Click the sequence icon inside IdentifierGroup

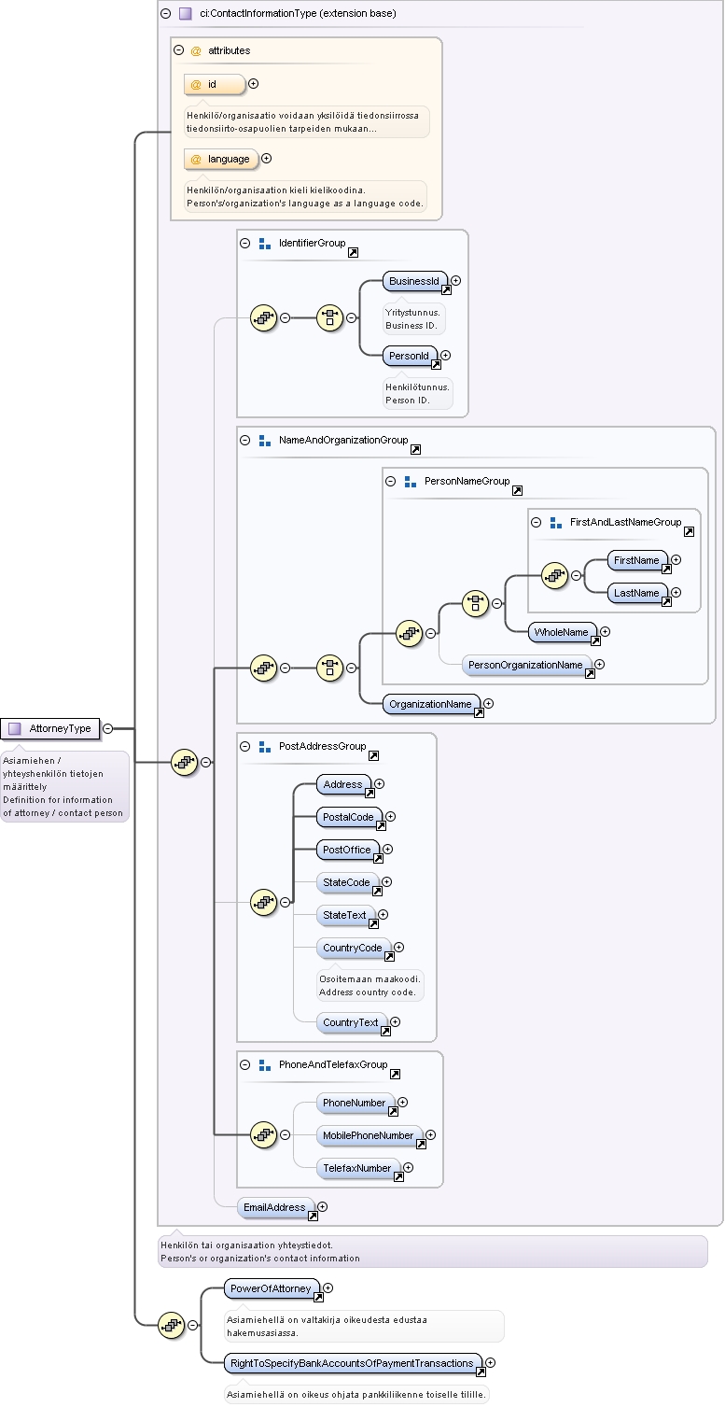264,317
